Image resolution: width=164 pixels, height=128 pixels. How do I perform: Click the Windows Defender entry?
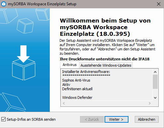77,97
